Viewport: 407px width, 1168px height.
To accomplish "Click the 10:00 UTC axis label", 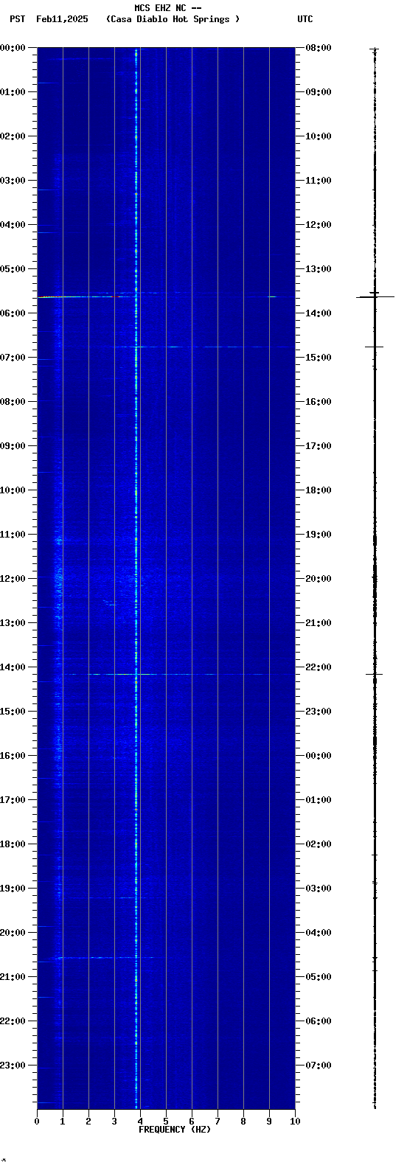I will [318, 136].
